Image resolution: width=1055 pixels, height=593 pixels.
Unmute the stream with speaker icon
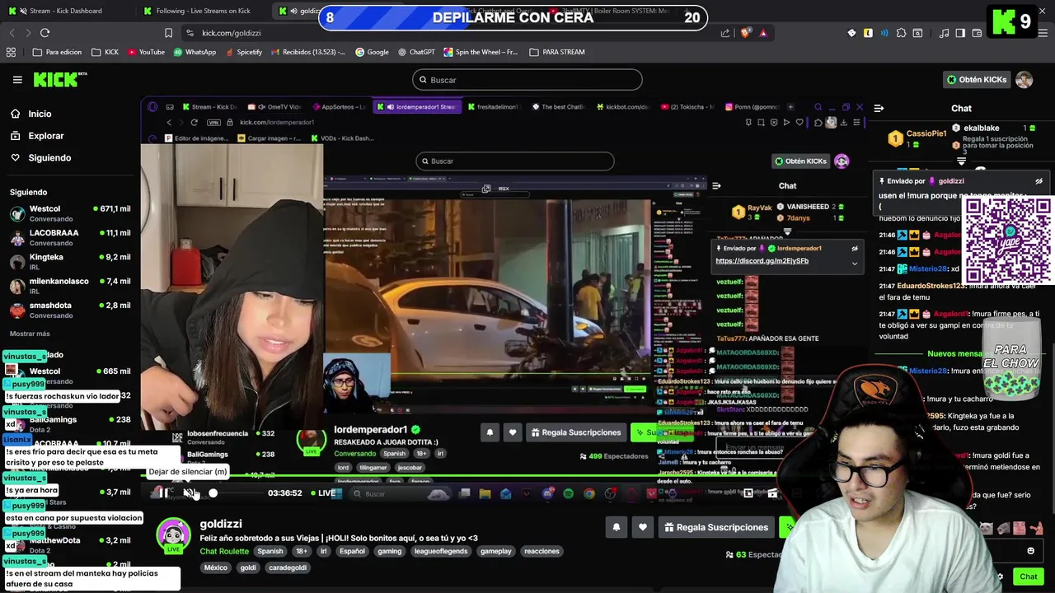[x=189, y=493]
